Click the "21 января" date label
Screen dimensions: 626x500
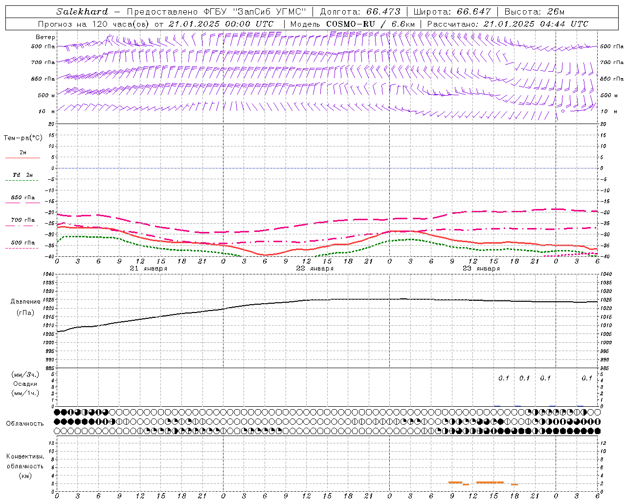point(148,269)
